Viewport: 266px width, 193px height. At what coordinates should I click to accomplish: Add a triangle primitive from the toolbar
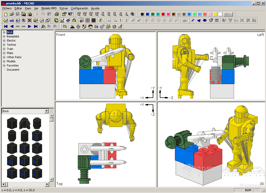(199, 21)
